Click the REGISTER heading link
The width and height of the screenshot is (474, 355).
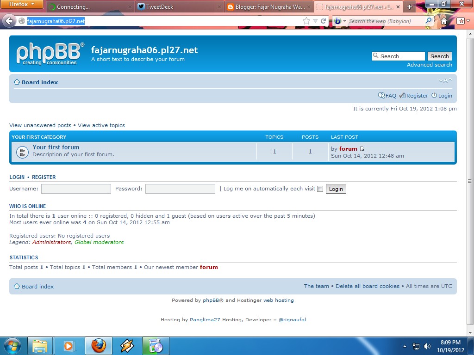point(44,177)
